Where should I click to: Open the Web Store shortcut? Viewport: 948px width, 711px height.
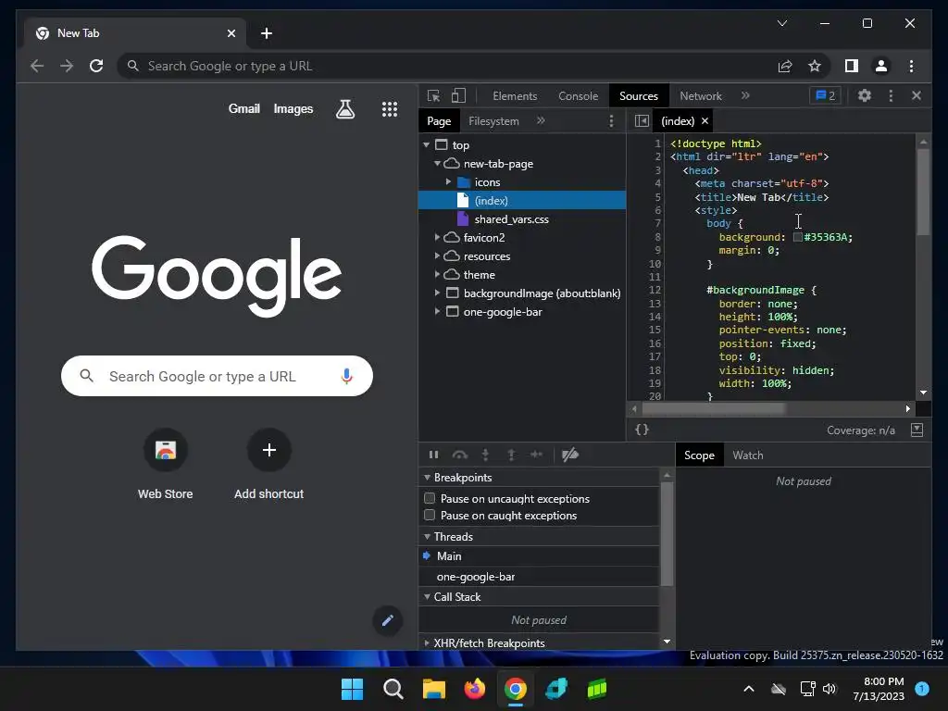click(x=165, y=465)
